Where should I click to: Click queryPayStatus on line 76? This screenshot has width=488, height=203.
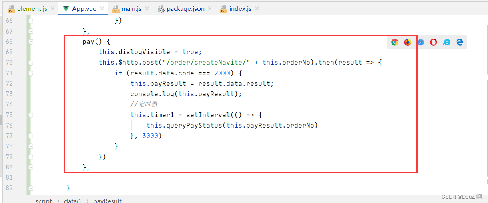(x=194, y=125)
